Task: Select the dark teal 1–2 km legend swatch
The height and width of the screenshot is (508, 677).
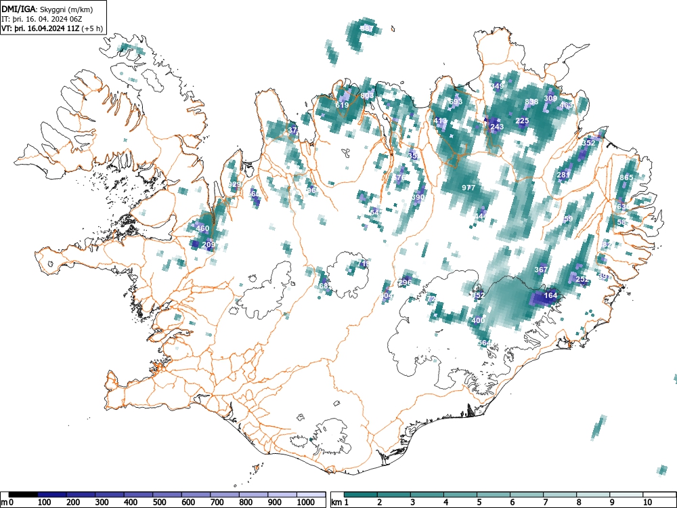Action: coord(361,494)
